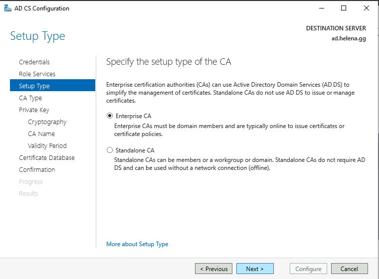Click the Cancel button

349,269
